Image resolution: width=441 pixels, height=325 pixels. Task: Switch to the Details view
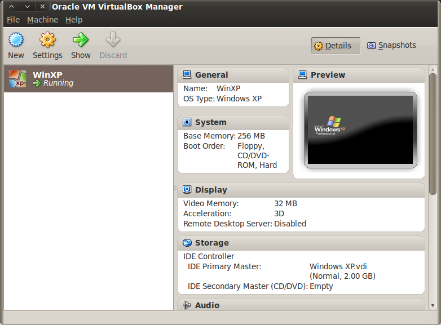[x=336, y=46]
